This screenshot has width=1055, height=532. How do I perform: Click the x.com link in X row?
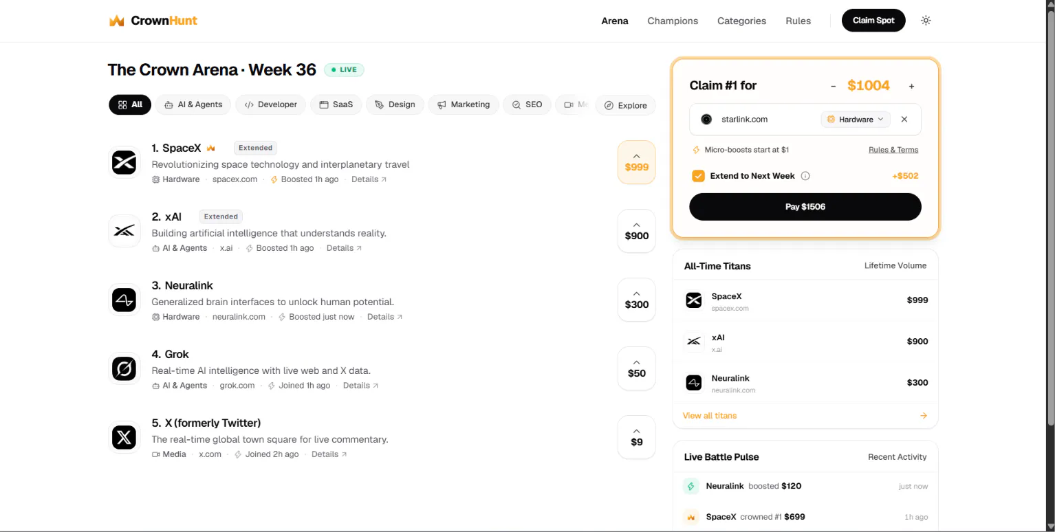[210, 454]
